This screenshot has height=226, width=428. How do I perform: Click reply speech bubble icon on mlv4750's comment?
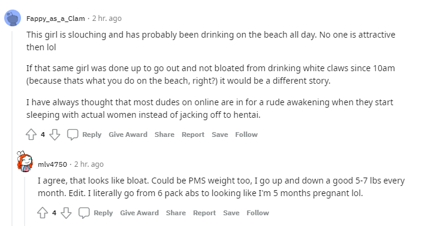click(84, 213)
